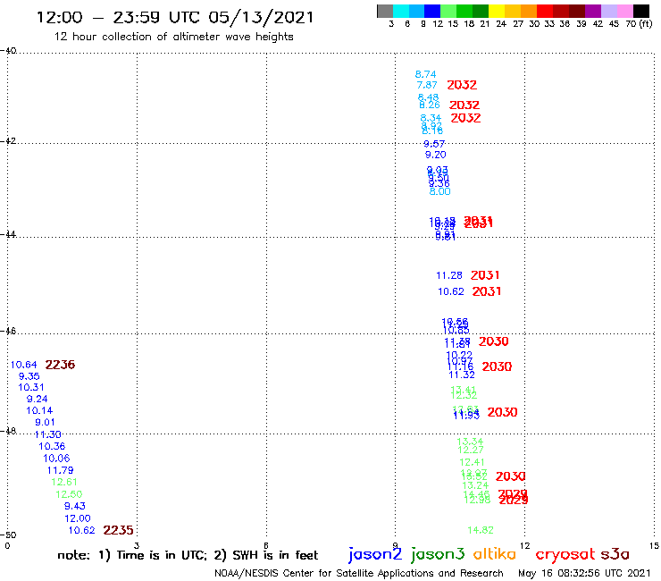
Task: Click the 10.36 wave height reading
Action: tap(52, 446)
